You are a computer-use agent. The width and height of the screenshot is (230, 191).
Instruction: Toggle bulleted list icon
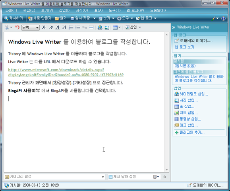(78, 27)
